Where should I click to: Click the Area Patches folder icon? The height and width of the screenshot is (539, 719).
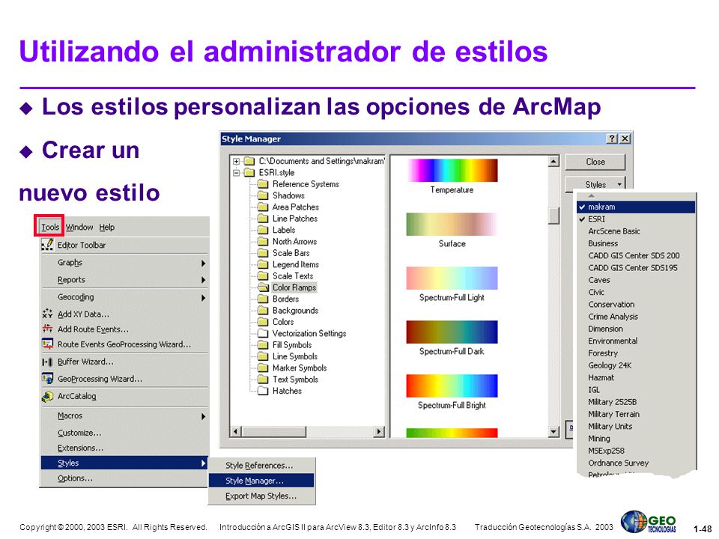click(263, 207)
